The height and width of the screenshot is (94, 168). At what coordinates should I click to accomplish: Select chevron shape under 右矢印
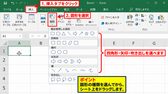point(72,61)
